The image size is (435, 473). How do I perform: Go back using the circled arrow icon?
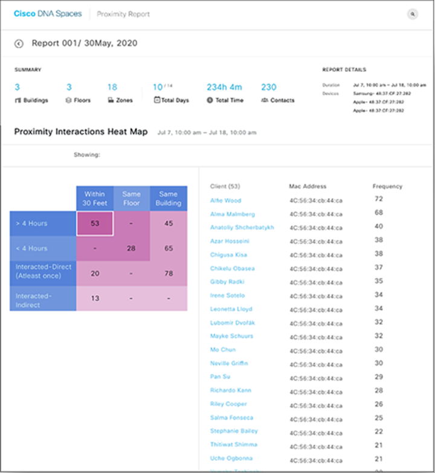(19, 43)
